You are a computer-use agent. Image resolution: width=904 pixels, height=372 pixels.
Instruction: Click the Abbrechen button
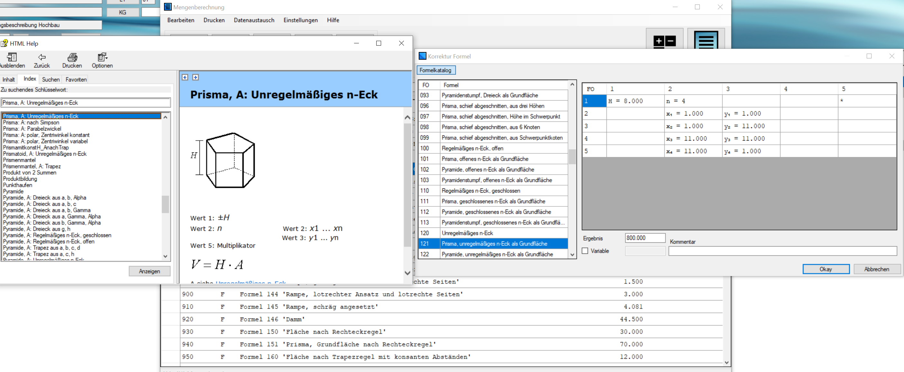pyautogui.click(x=877, y=269)
